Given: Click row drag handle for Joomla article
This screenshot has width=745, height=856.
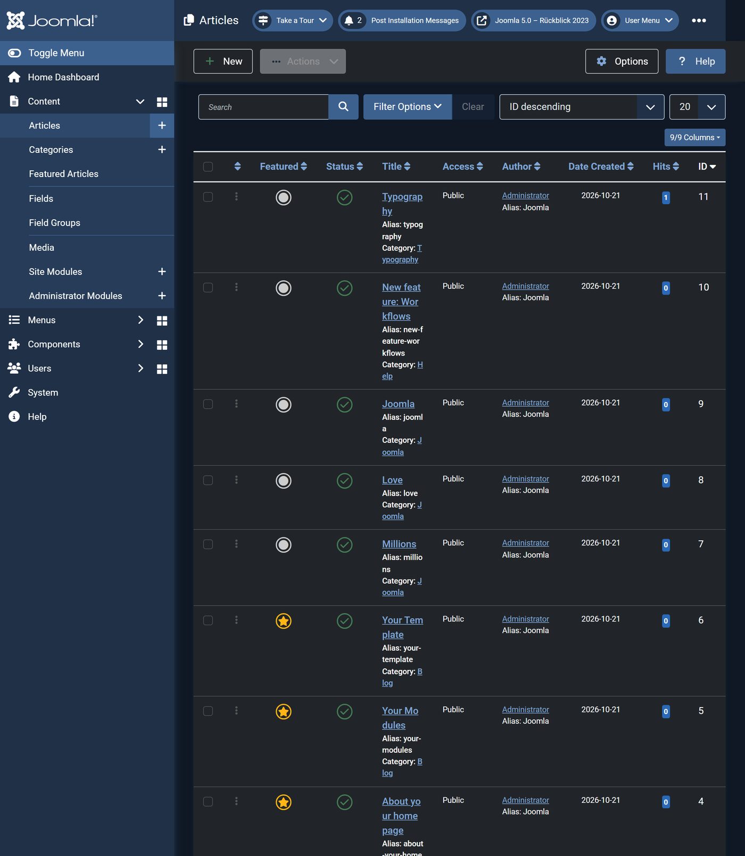Looking at the screenshot, I should pyautogui.click(x=236, y=404).
